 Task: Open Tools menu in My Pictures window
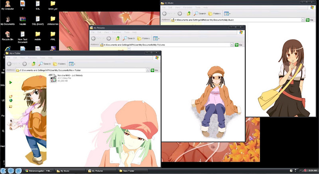pos(127,32)
